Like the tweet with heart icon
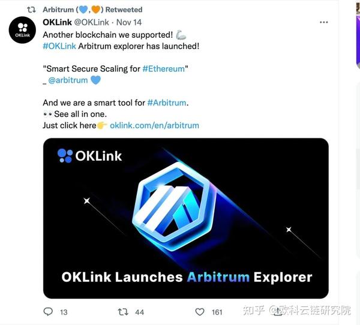The image size is (360, 325). point(200,312)
